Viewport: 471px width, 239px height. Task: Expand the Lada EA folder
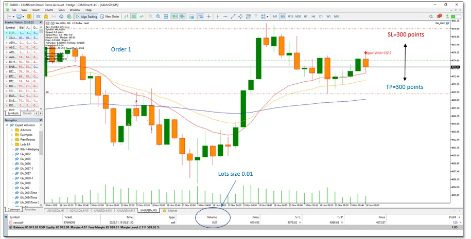12,144
